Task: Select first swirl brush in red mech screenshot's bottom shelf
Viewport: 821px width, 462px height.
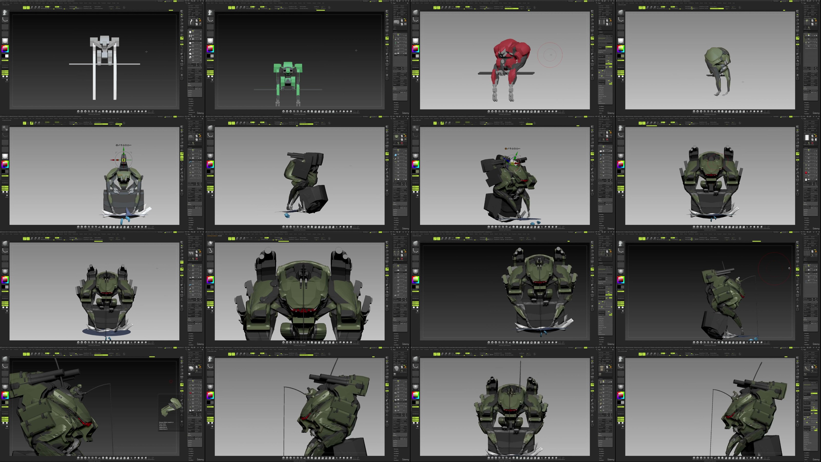Action: 489,111
